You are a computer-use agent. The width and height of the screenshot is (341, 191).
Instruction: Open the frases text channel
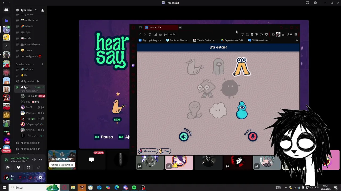pyautogui.click(x=30, y=50)
